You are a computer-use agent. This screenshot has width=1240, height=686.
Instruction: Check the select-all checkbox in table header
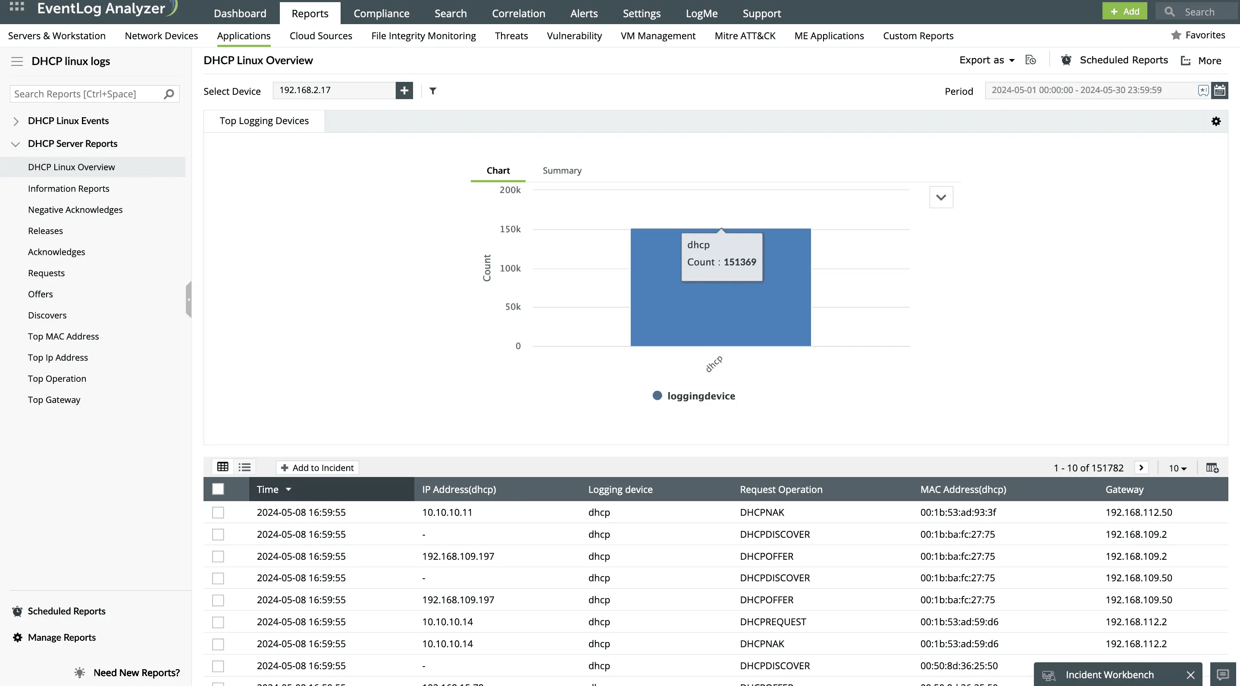click(218, 489)
